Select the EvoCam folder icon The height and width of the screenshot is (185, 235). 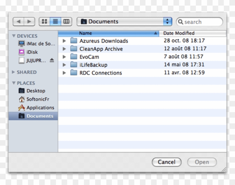tap(74, 56)
